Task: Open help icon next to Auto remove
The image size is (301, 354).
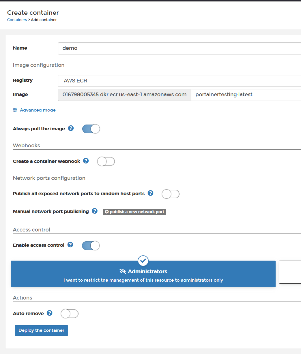Action: (x=50, y=313)
